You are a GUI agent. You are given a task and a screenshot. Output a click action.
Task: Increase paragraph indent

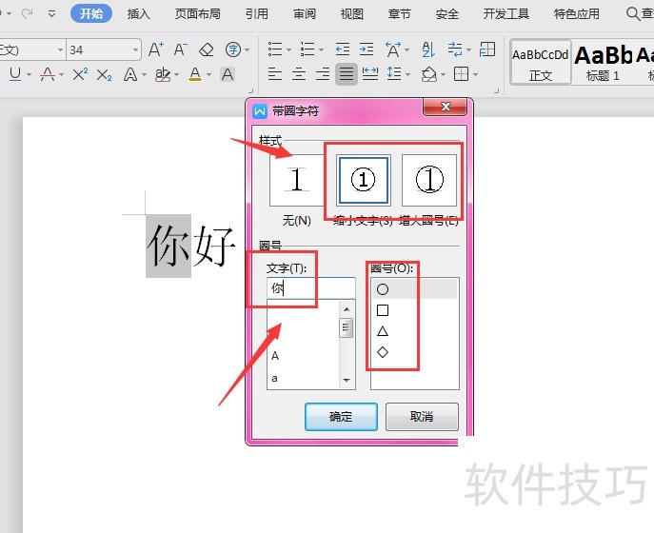pos(367,49)
